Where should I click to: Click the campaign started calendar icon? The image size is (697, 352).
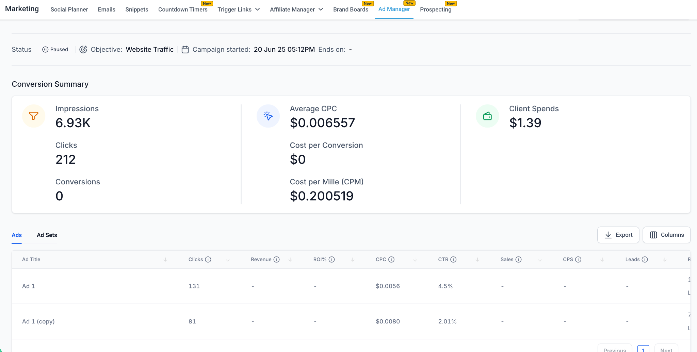tap(185, 50)
